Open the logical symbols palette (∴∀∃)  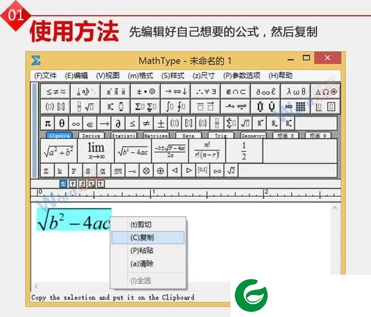pos(206,91)
